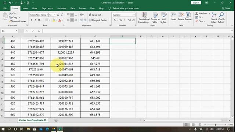Screen dimensions: 235x132
Task: Click the Name Box showing E1
Action: click(9, 31)
